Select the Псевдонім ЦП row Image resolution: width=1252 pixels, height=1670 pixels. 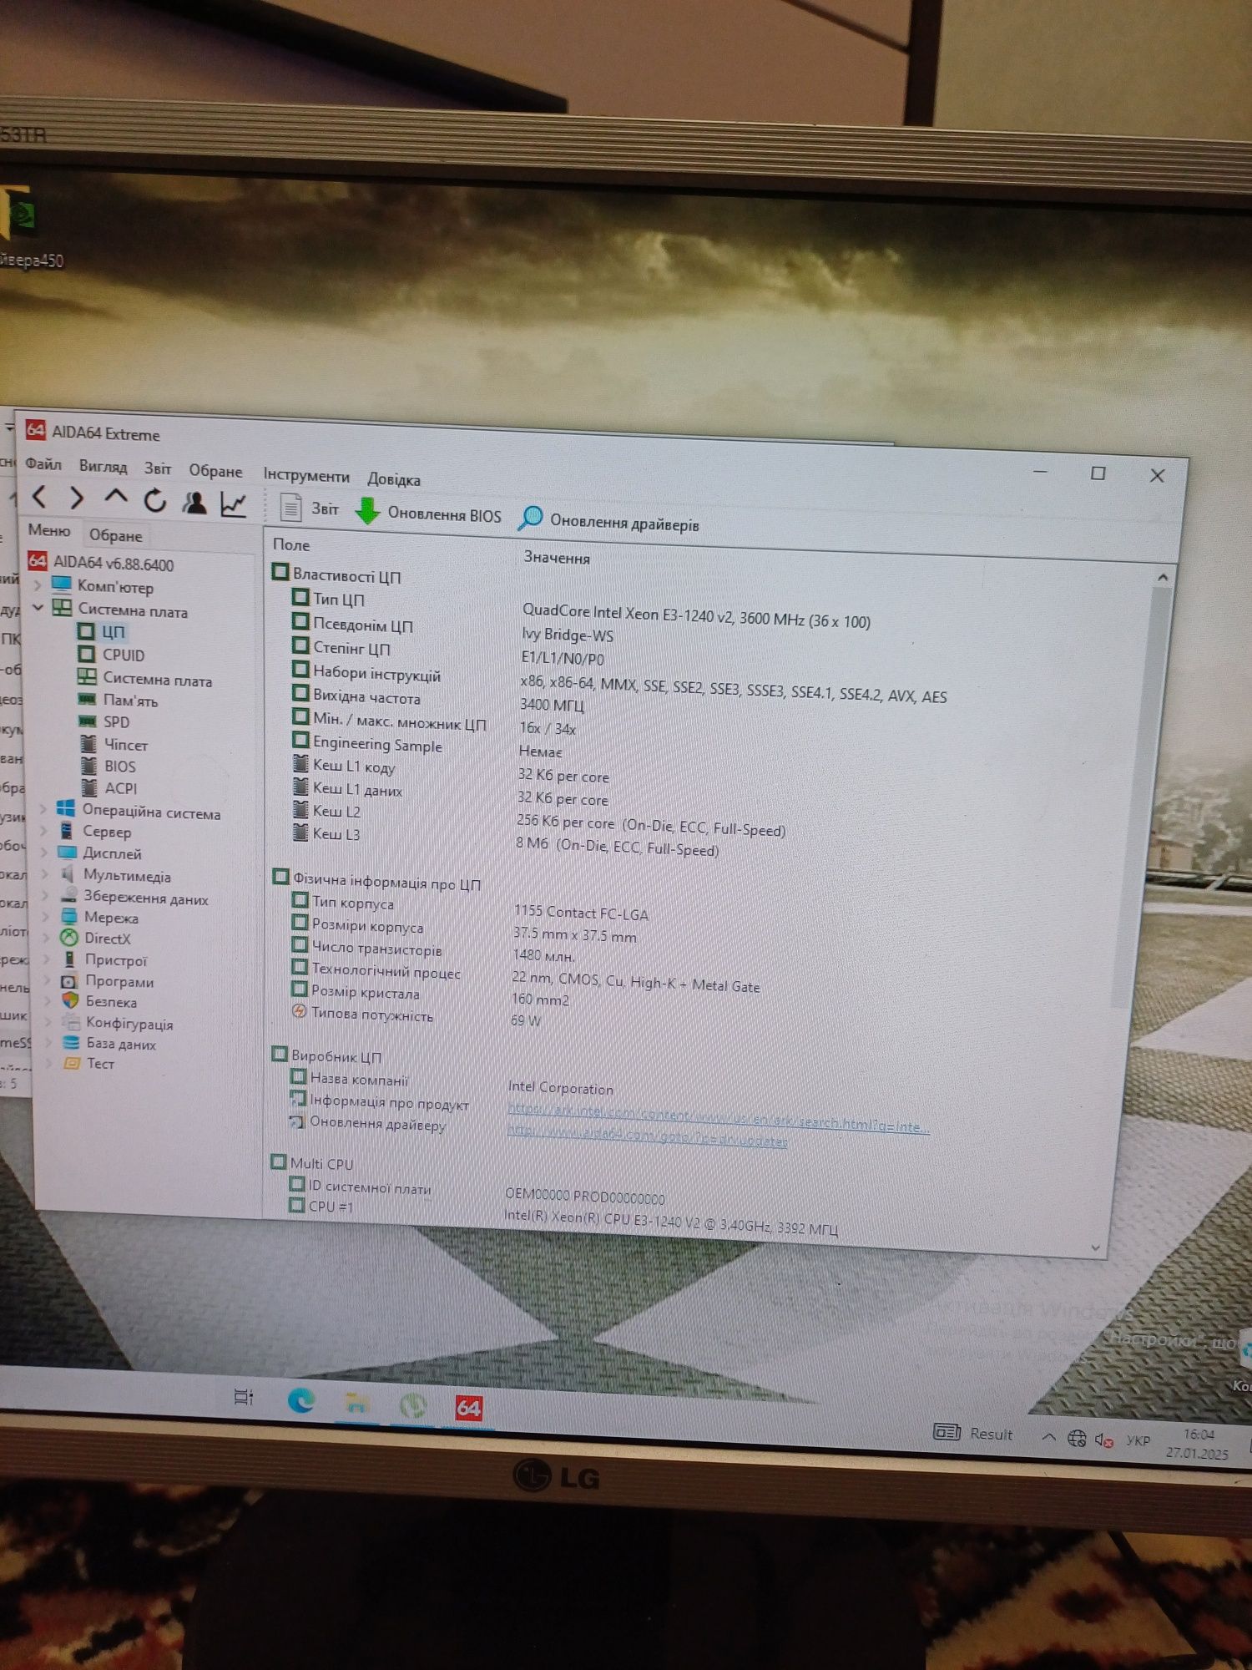[455, 630]
